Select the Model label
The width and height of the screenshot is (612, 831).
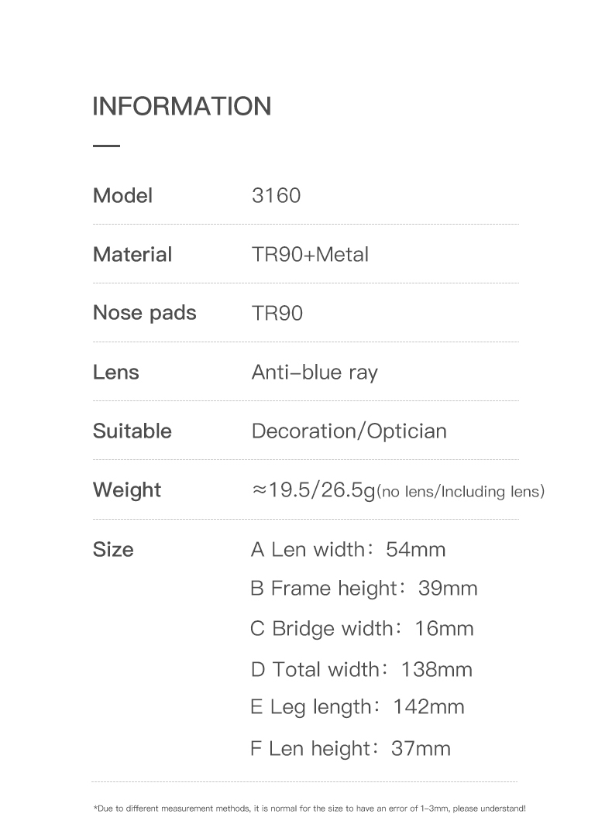click(122, 196)
